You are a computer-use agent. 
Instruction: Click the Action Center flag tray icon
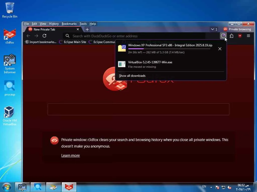pos(217,187)
